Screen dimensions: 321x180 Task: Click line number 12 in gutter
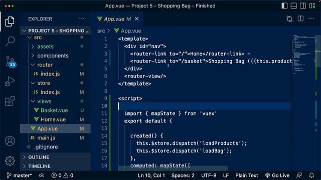[x=104, y=121]
